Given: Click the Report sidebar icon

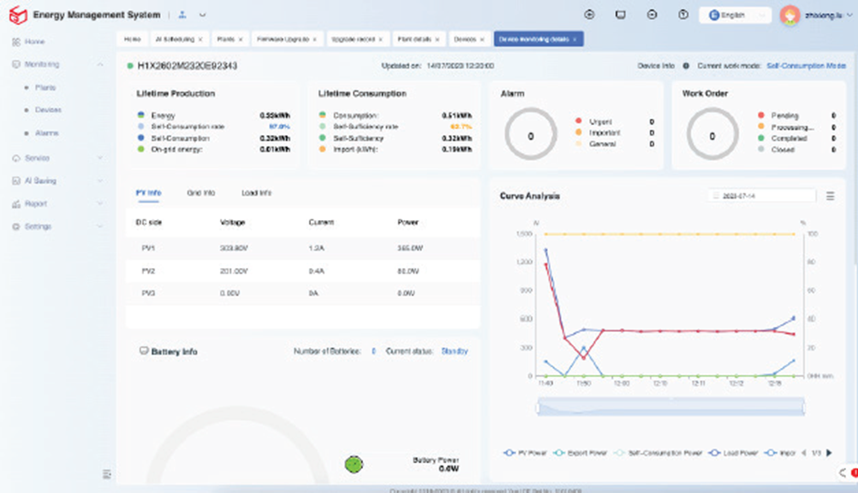Looking at the screenshot, I should pyautogui.click(x=16, y=204).
